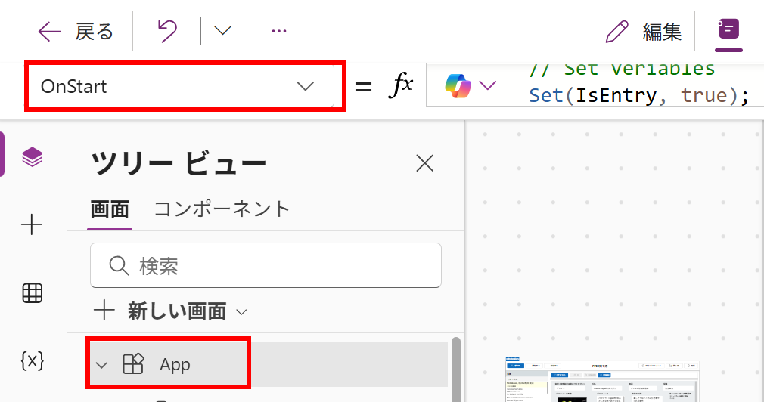Open the OnStart property dropdown
The height and width of the screenshot is (402, 764).
[180, 86]
